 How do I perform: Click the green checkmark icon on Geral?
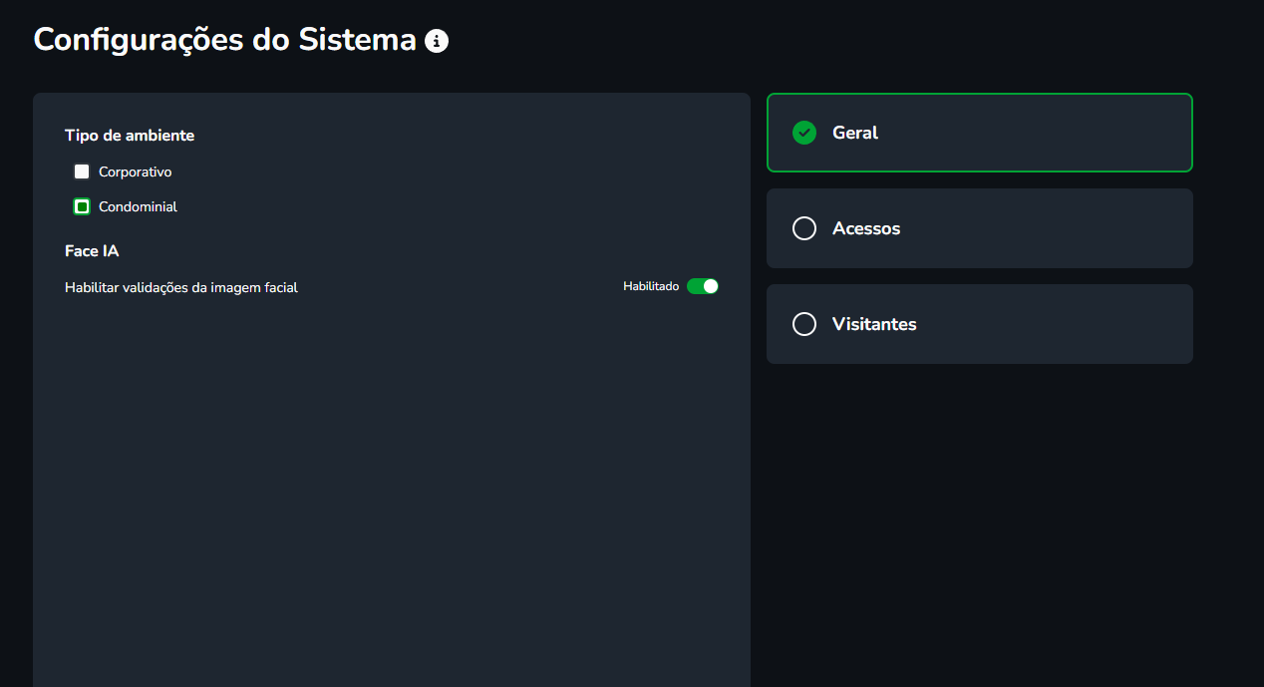click(804, 133)
